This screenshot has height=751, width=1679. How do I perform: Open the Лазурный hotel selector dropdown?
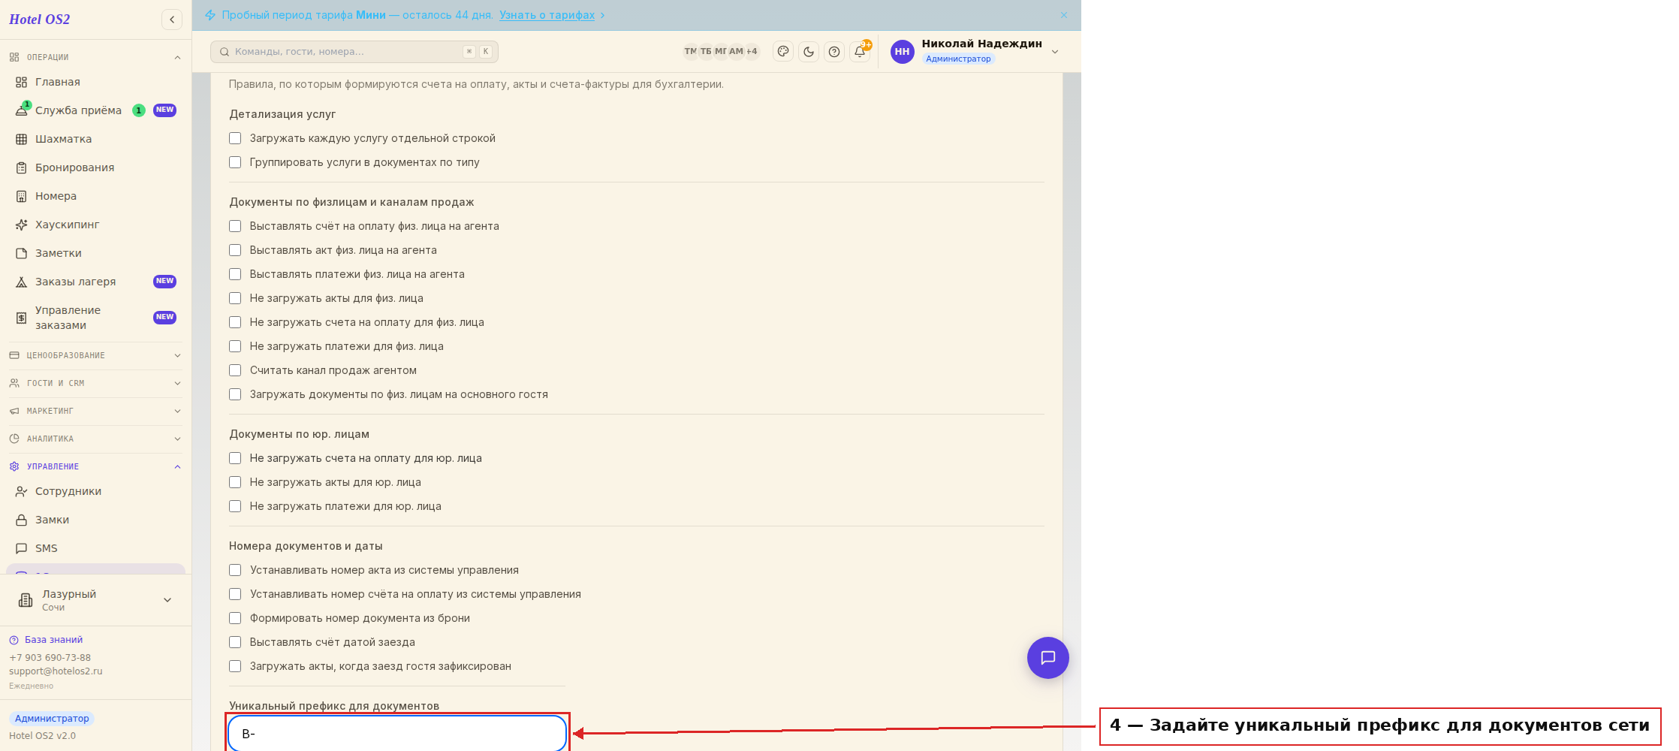95,600
